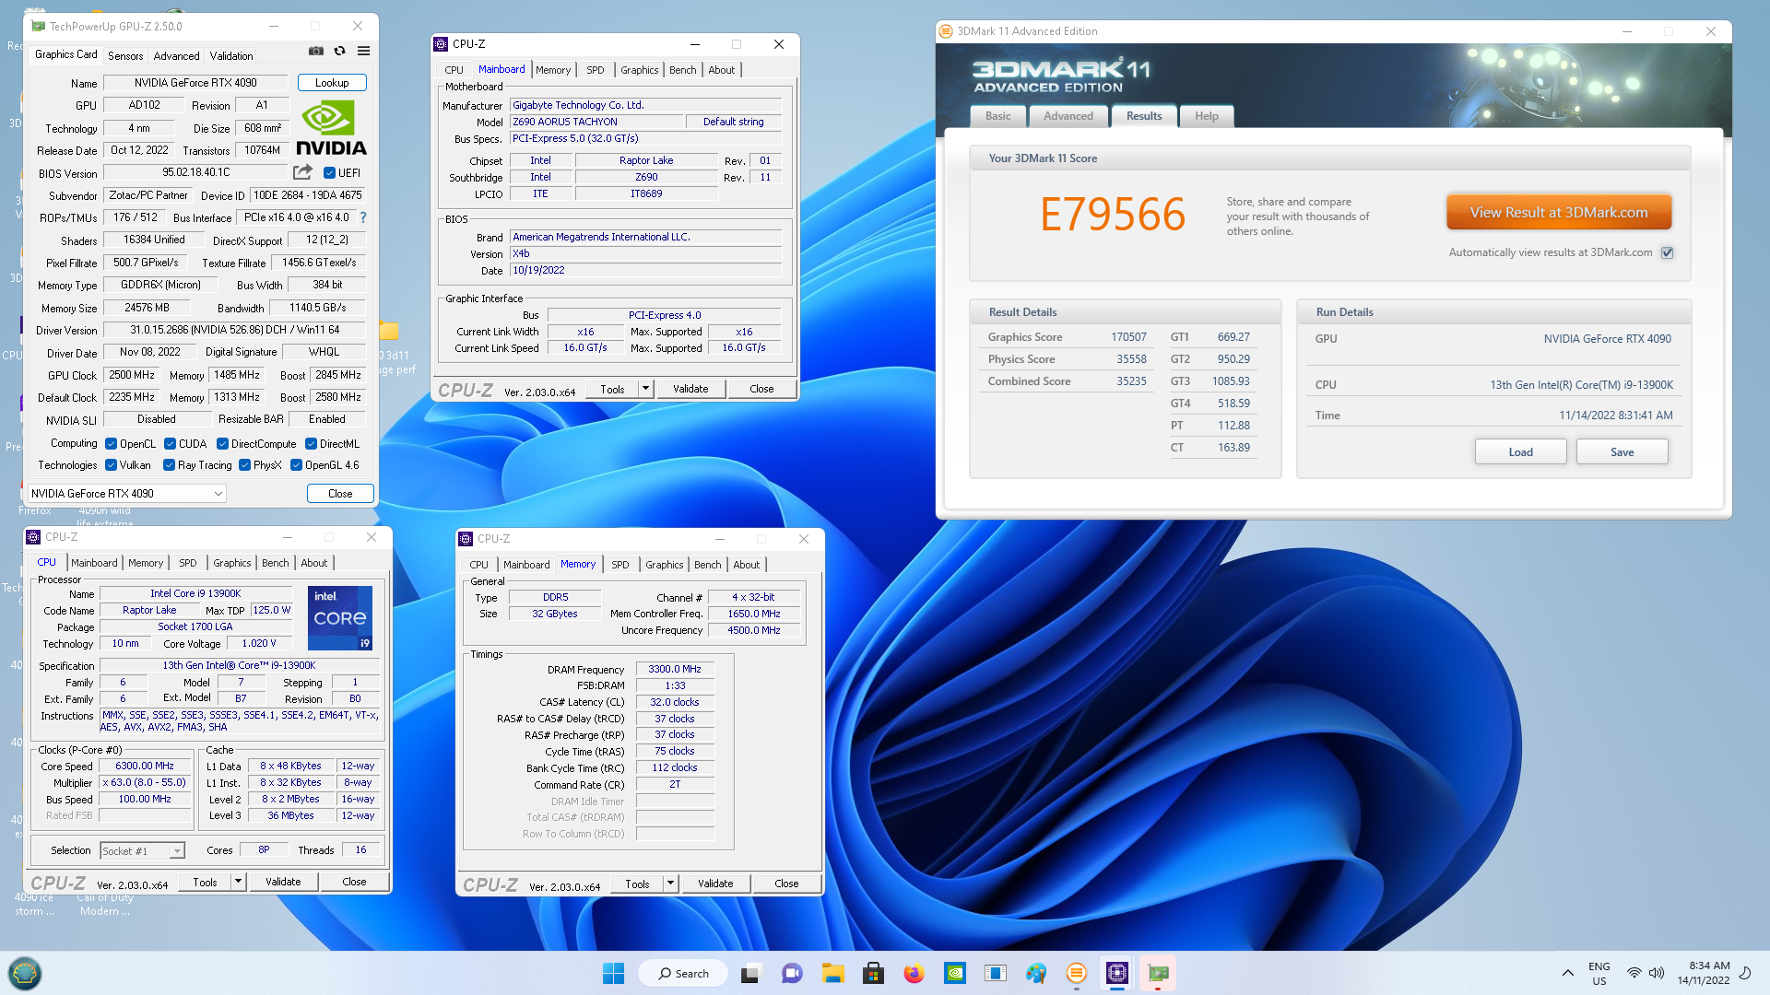
Task: Open the Validation tab in GPU-Z
Action: coord(230,55)
